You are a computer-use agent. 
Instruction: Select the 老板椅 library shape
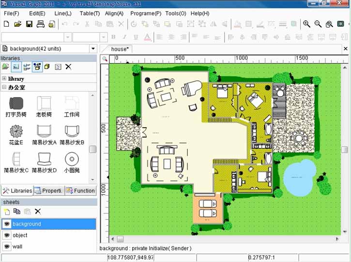pos(44,107)
